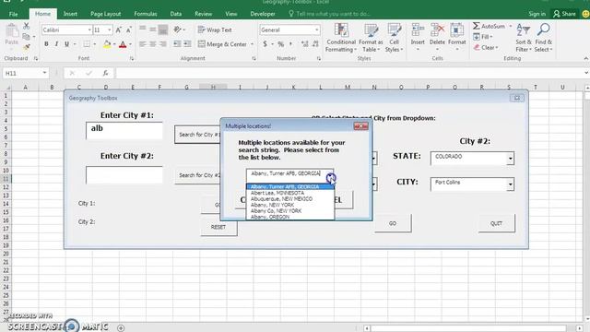The width and height of the screenshot is (590, 332).
Task: Click the Decrease Indent icon
Action: pos(177,44)
